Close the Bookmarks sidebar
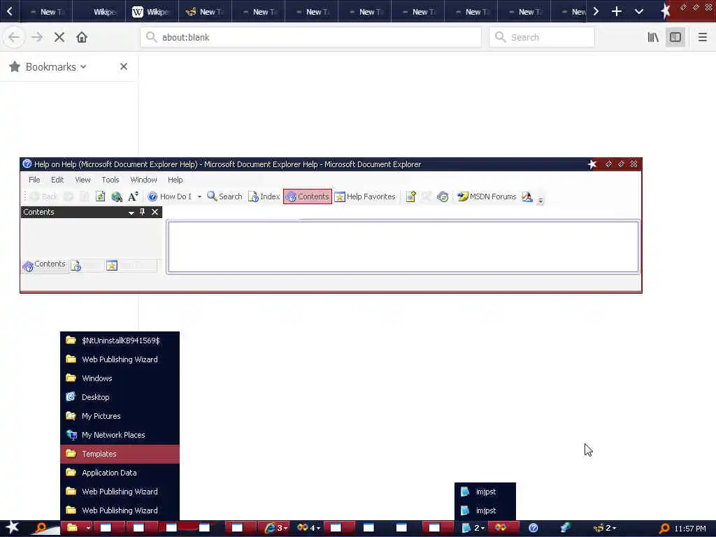This screenshot has width=716, height=537. pos(123,66)
